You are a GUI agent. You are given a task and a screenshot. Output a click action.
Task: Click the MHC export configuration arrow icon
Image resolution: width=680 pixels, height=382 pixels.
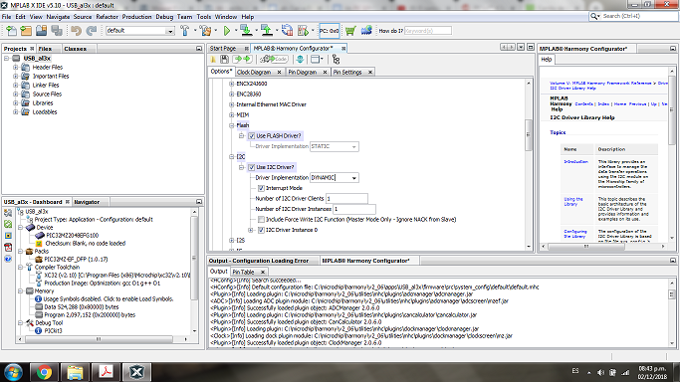click(248, 60)
